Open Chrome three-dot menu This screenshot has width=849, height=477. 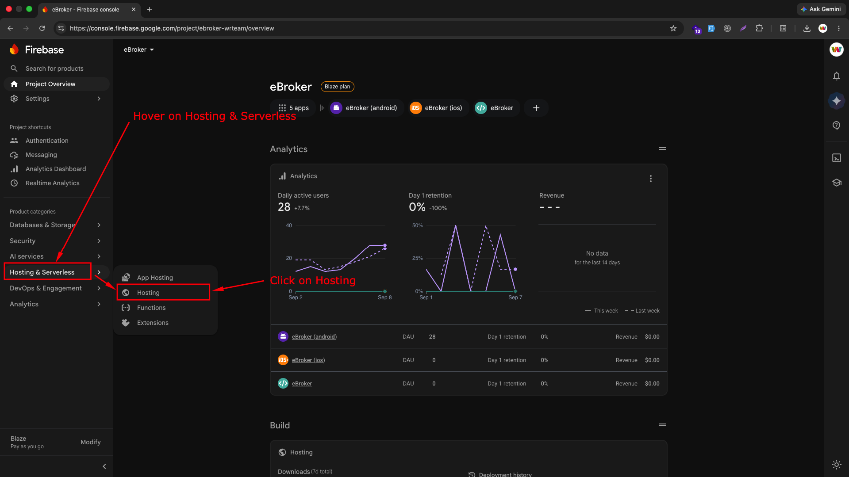[x=839, y=28]
